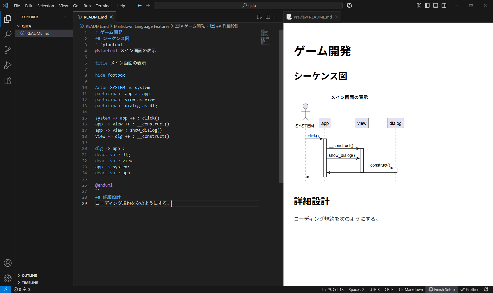Open the Manage gear menu
Image resolution: width=493 pixels, height=293 pixels.
8,278
